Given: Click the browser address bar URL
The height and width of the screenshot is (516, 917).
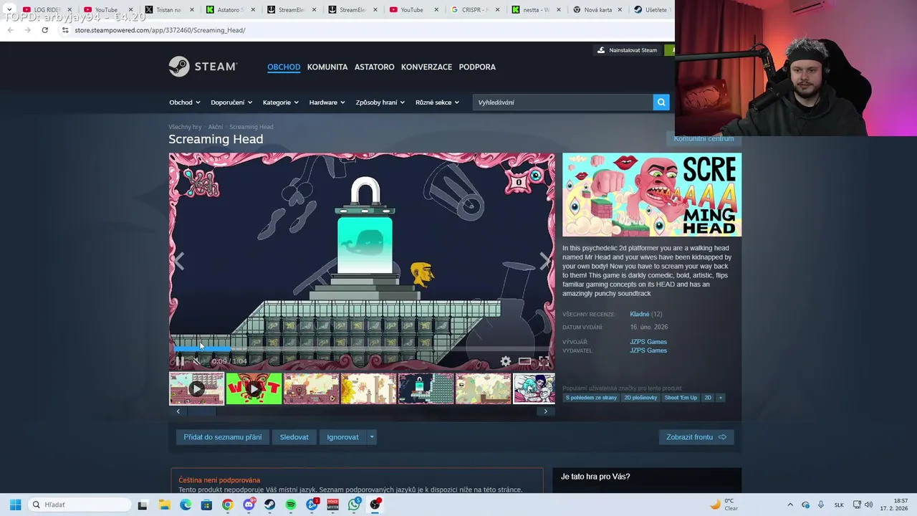Looking at the screenshot, I should (160, 30).
